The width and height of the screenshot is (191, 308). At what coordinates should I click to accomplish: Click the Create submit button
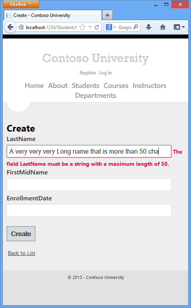coord(21,234)
